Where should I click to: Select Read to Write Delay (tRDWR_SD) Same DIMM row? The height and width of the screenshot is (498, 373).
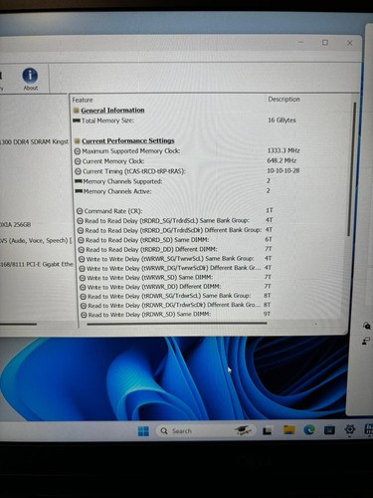[149, 315]
